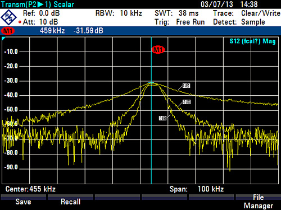Click the Rohde & Schwarz logo icon

9,17
